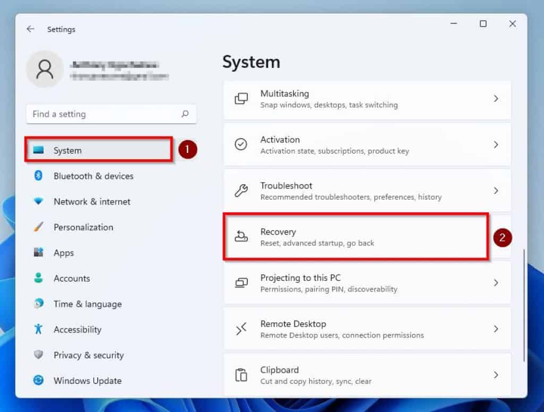
Task: Click the user profile avatar
Action: 45,69
